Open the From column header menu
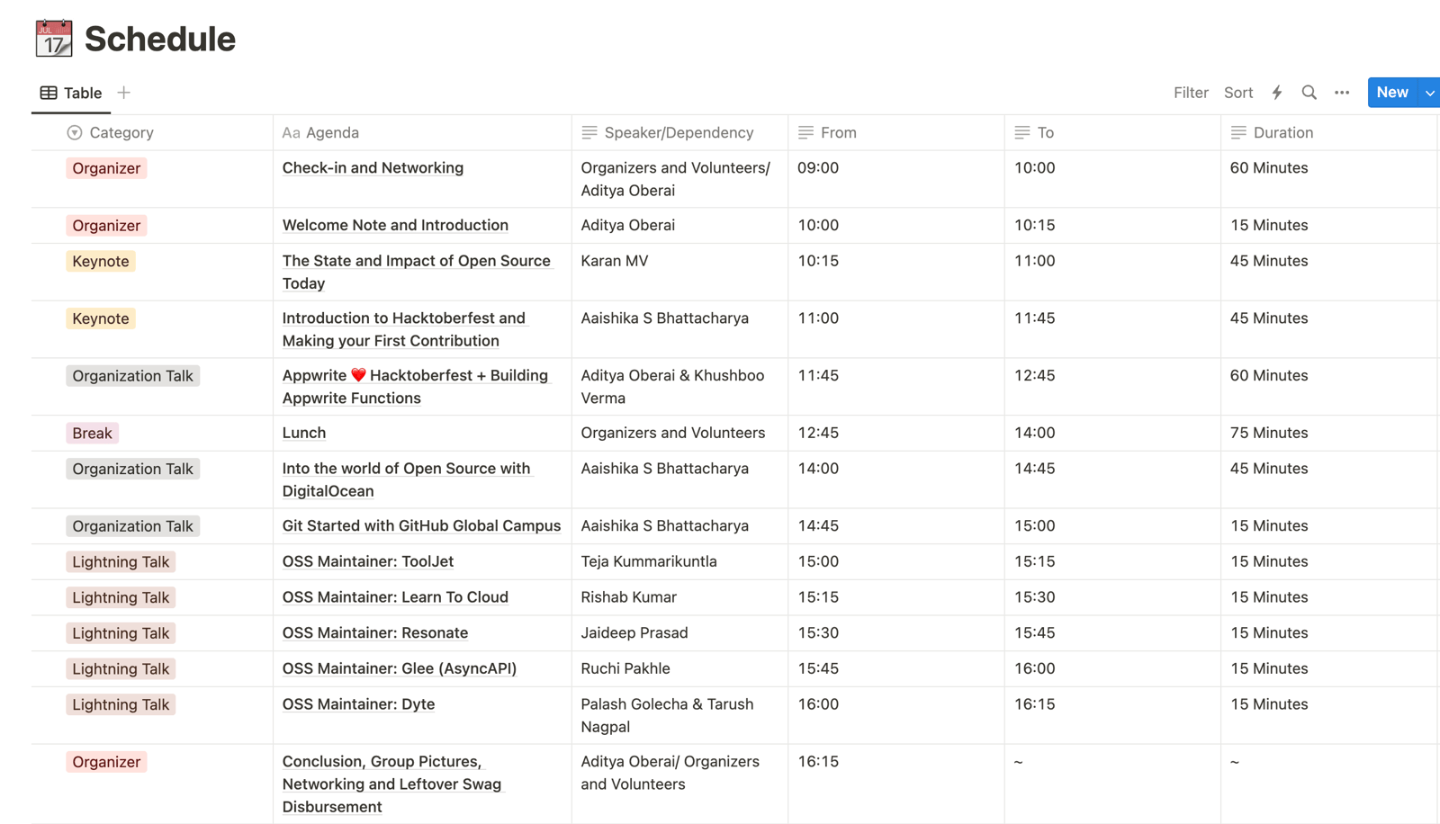 click(x=838, y=133)
